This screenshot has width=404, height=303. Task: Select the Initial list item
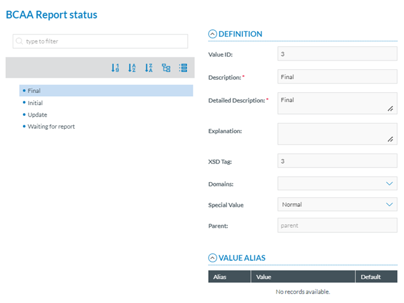tap(36, 102)
